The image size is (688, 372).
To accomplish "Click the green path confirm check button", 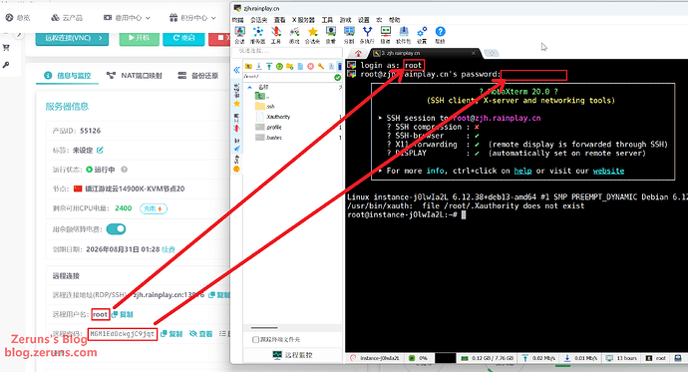I will click(337, 77).
